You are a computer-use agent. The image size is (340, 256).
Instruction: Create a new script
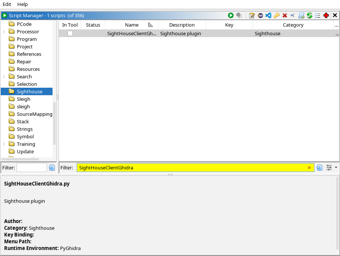pyautogui.click(x=301, y=16)
